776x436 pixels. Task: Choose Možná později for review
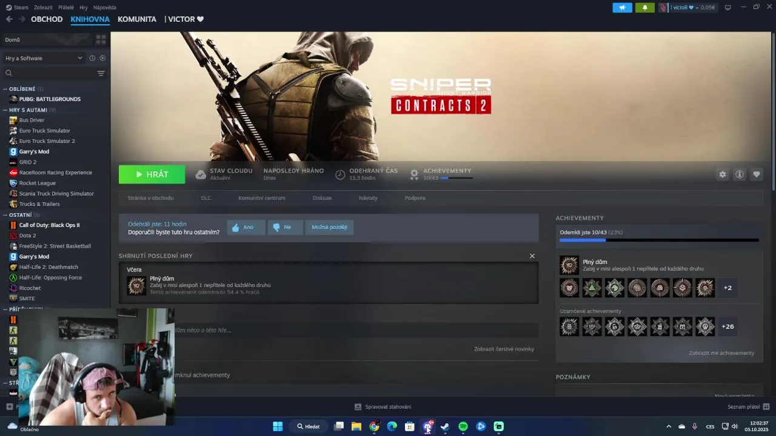pyautogui.click(x=329, y=227)
